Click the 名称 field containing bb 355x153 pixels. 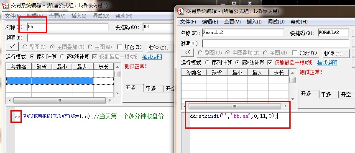pyautogui.click(x=68, y=27)
